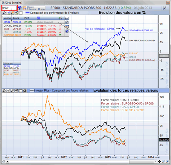Click the add drawing tool icon on top chart
Screen dimensions: 171x165
click(x=13, y=13)
